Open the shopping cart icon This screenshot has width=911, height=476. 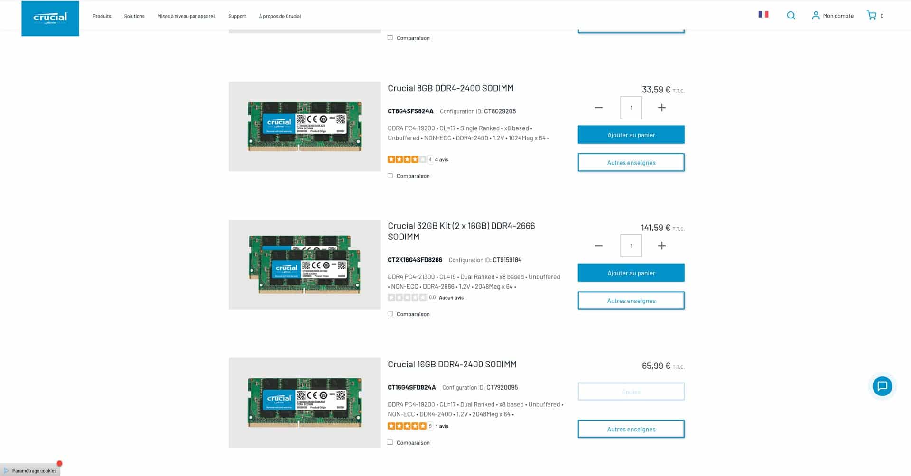[872, 15]
